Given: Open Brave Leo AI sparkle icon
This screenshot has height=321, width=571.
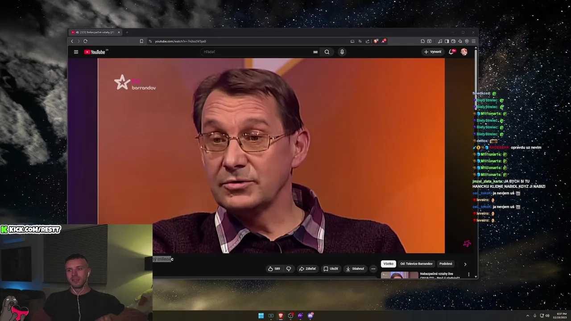Looking at the screenshot, I should click(x=460, y=41).
